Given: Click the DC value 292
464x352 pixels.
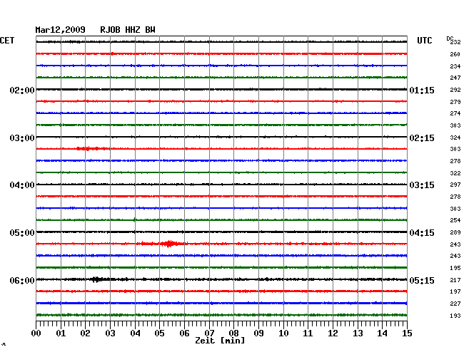Looking at the screenshot, I should (x=455, y=90).
